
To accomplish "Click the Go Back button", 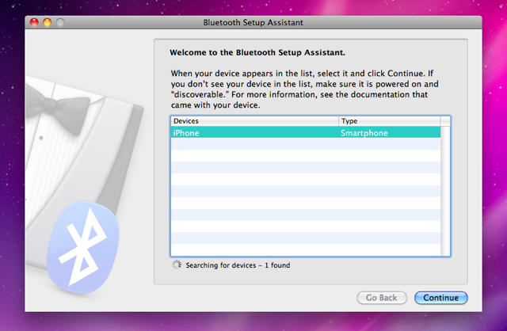I will pos(382,298).
